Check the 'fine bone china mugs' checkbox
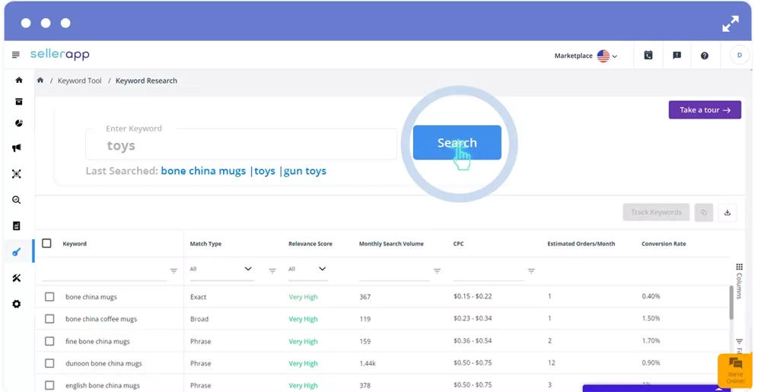The image size is (761, 392). click(49, 341)
